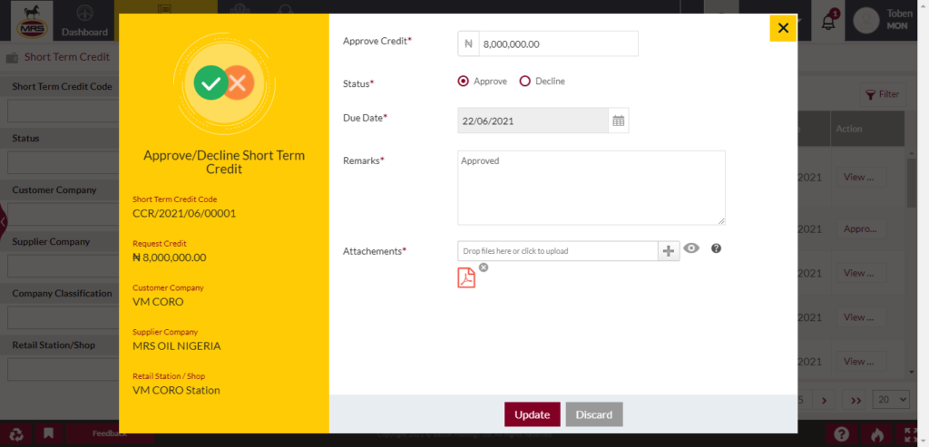Click the drop files upload field
The width and height of the screenshot is (929, 447).
pyautogui.click(x=558, y=251)
